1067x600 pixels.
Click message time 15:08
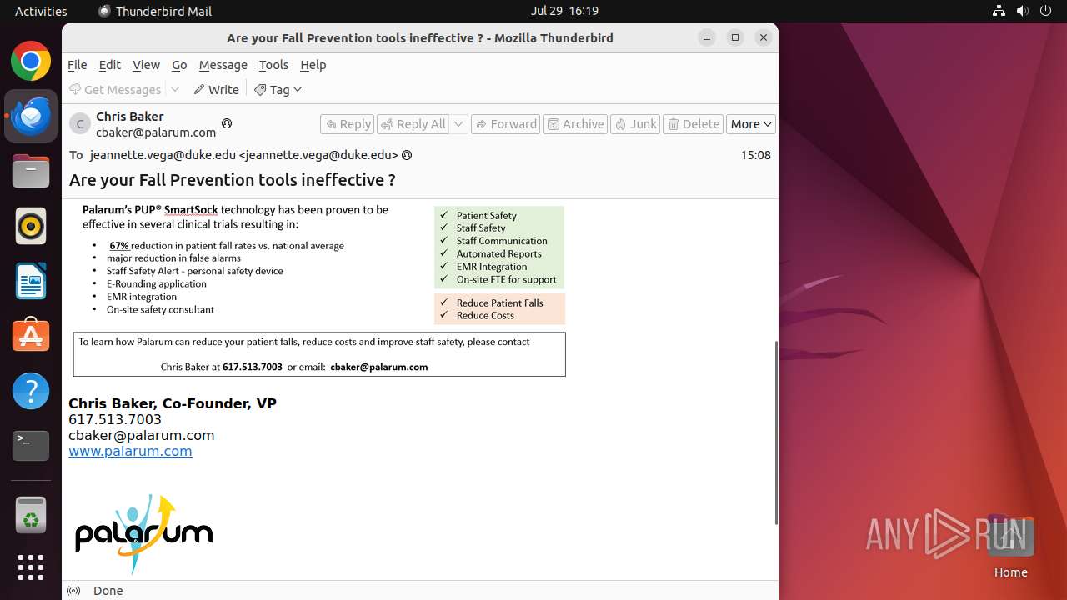click(x=755, y=155)
